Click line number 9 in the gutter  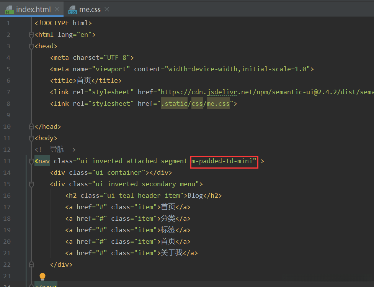coord(8,115)
